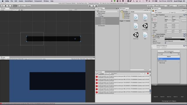This screenshot has height=105, width=187.
Task: Open the Scene Shaded mode dropdown
Action: (x=6, y=10)
